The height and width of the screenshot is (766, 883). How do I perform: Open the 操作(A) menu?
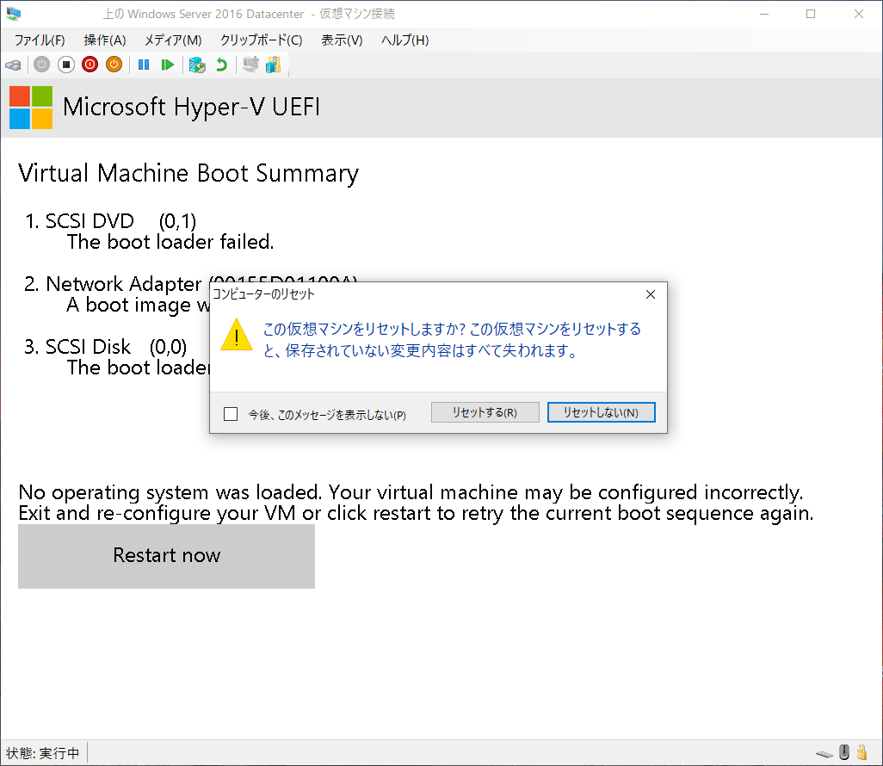[x=105, y=40]
